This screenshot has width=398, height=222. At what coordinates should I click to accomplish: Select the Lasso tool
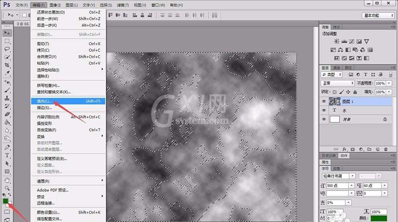(x=7, y=49)
